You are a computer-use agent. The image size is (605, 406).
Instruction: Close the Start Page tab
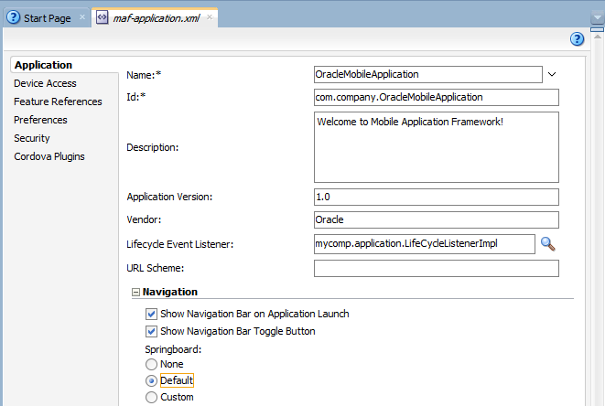click(82, 17)
